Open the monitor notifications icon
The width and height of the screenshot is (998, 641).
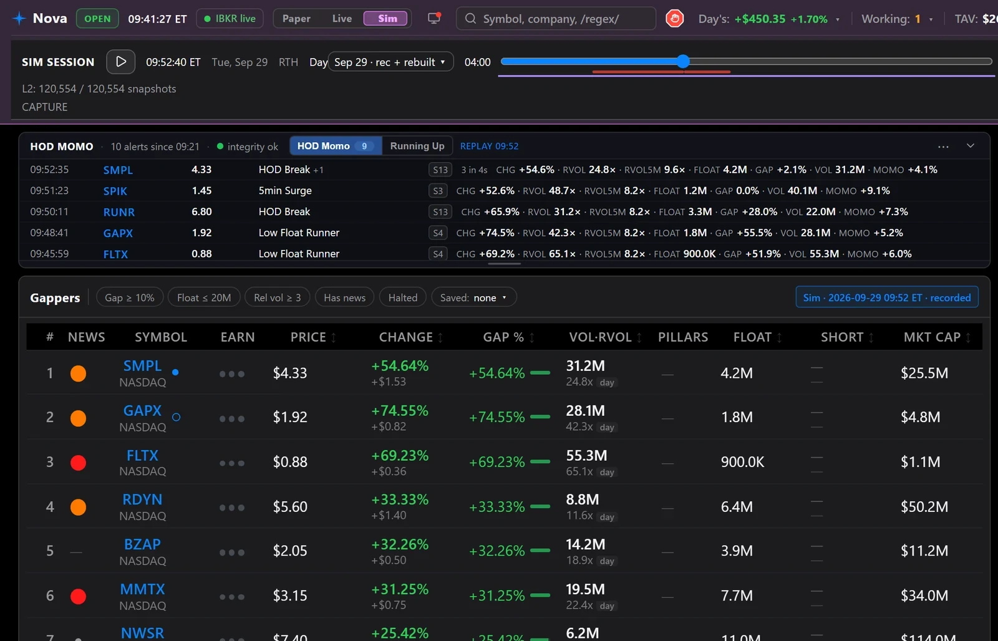[x=434, y=18]
